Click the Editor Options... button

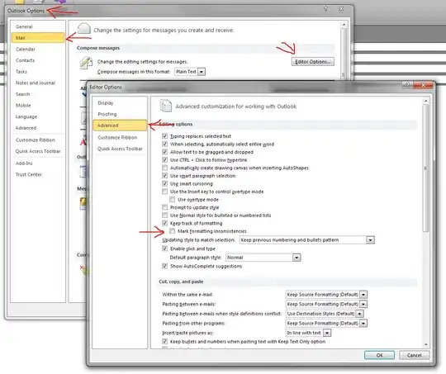[x=312, y=62]
